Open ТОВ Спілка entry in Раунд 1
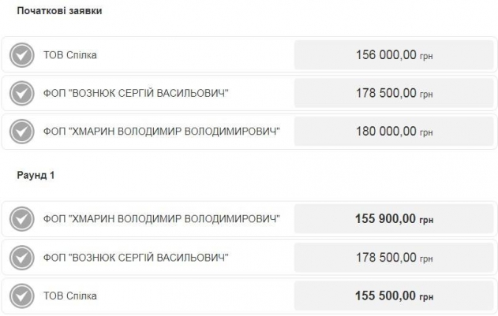This screenshot has height=316, width=498. click(71, 296)
